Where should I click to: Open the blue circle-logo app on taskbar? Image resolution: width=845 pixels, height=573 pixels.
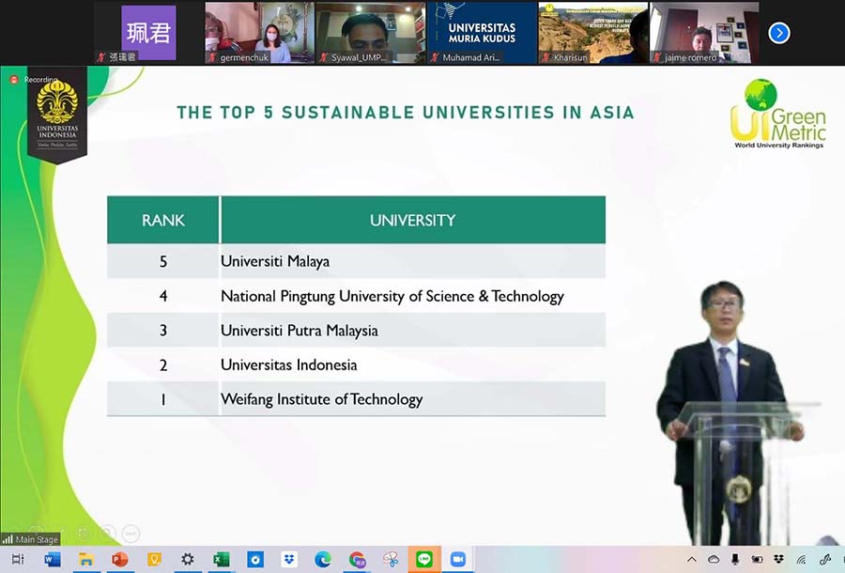click(255, 560)
